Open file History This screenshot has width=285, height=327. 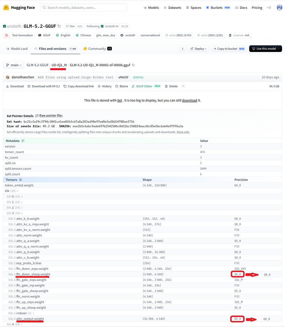(105, 86)
